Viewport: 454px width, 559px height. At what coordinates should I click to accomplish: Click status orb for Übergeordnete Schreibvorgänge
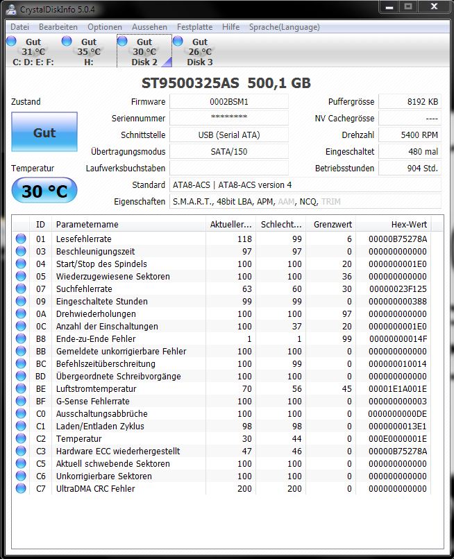[21, 376]
